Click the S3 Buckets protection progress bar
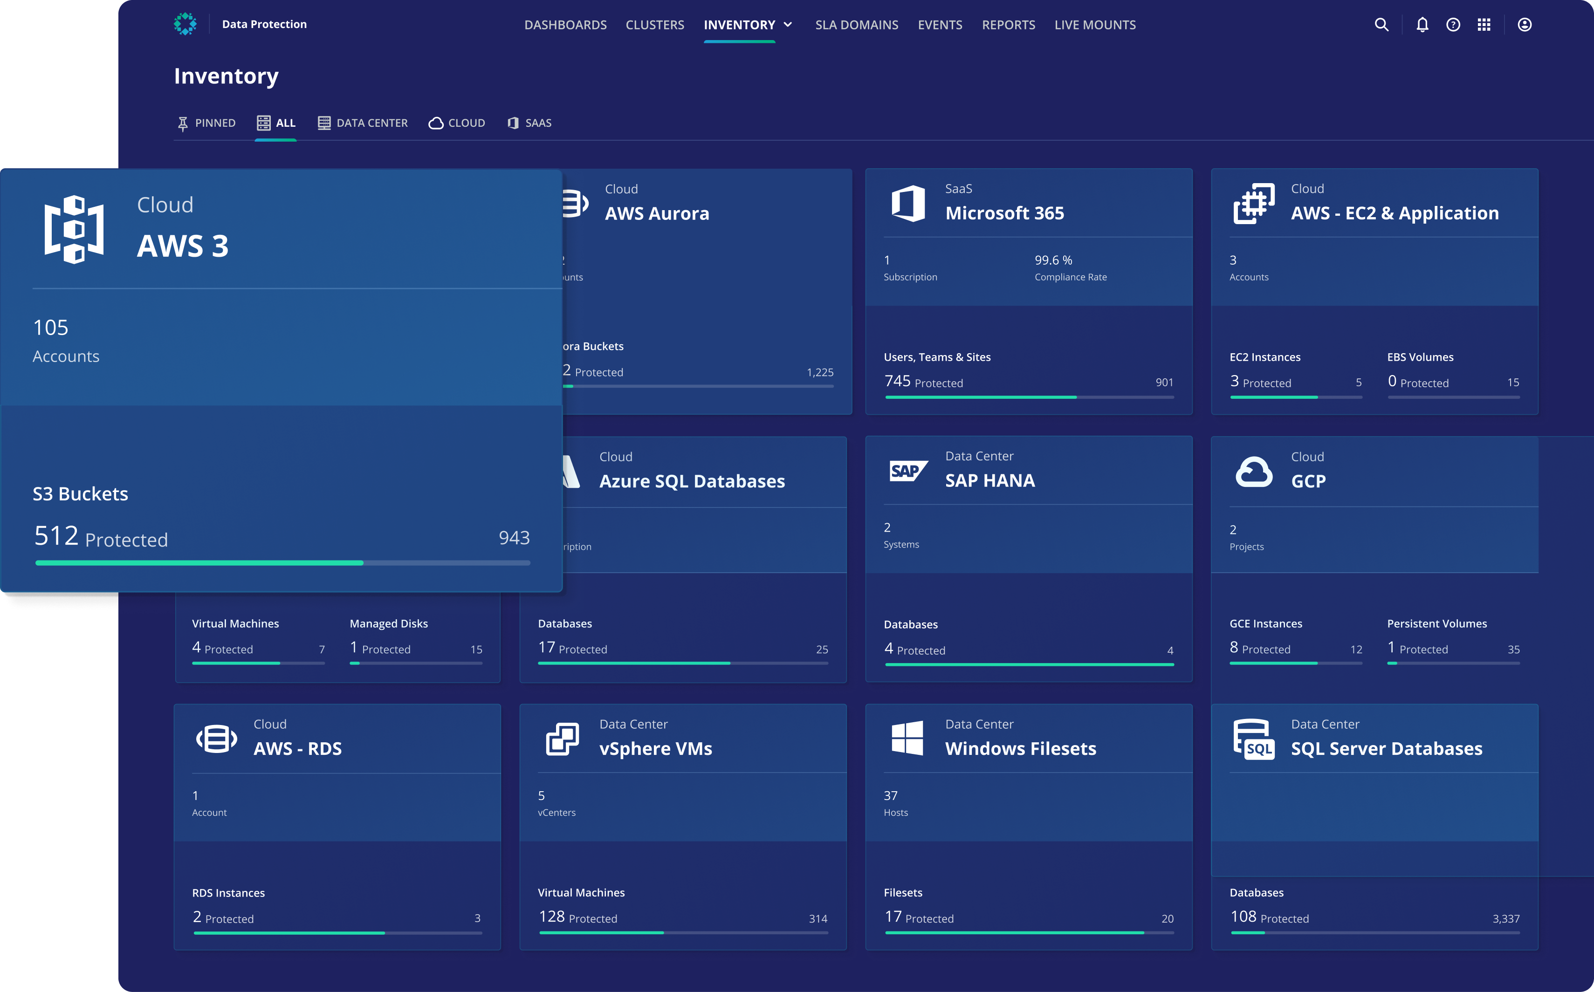 click(283, 563)
